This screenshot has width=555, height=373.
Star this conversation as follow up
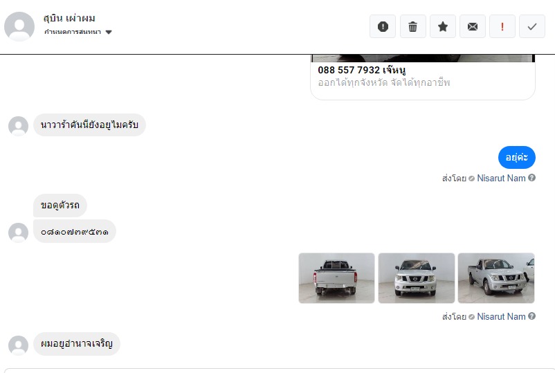[x=443, y=26]
